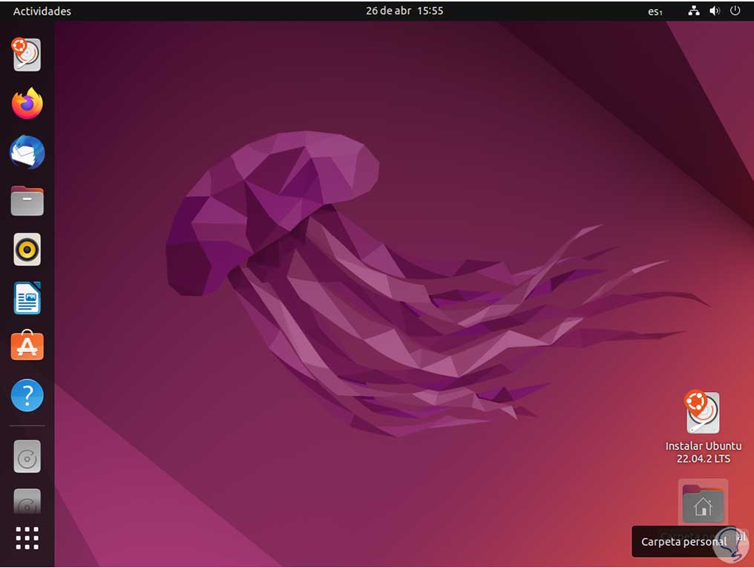Click the volume speaker icon
754x568 pixels.
tap(715, 10)
